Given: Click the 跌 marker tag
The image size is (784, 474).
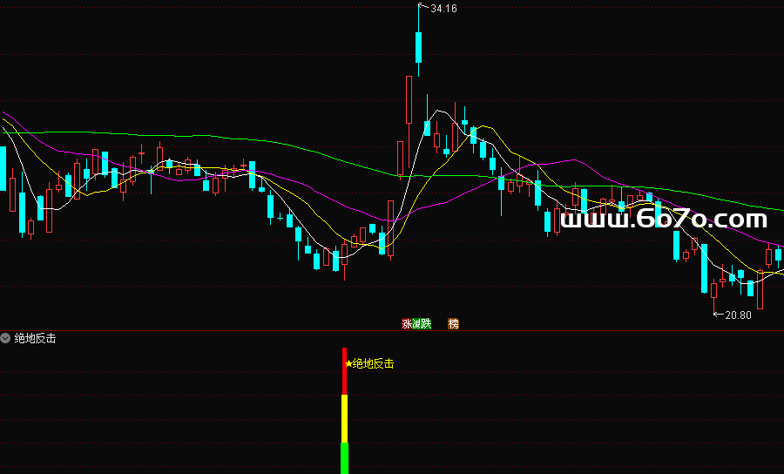Looking at the screenshot, I should 427,323.
